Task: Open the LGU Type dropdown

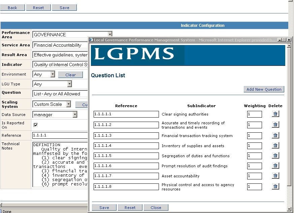Action: click(x=69, y=84)
